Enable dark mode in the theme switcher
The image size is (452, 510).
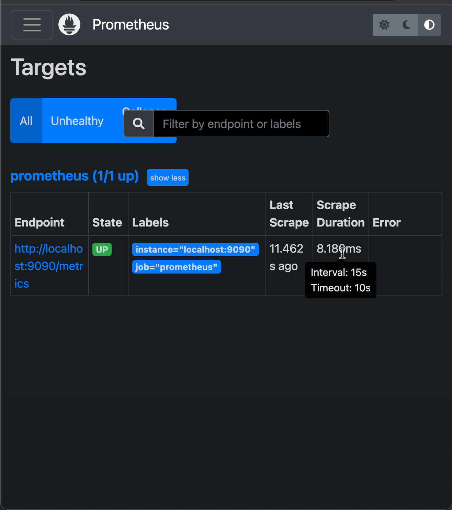point(406,25)
